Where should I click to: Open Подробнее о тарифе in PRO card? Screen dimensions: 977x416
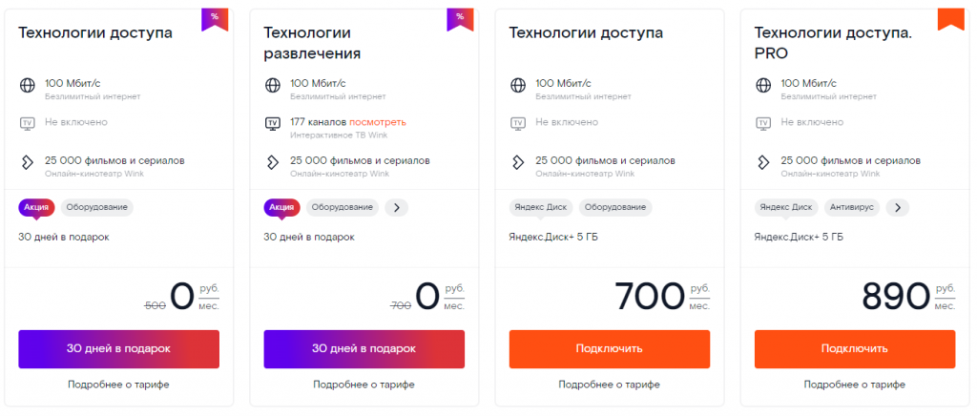pyautogui.click(x=855, y=385)
